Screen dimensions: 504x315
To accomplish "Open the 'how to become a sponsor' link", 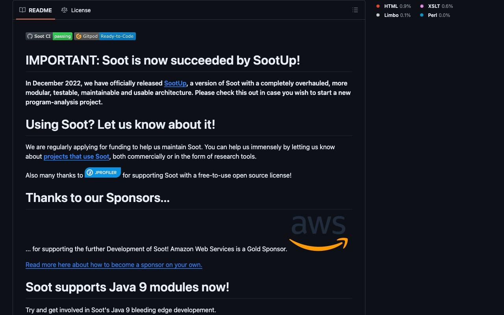I will 114,265.
